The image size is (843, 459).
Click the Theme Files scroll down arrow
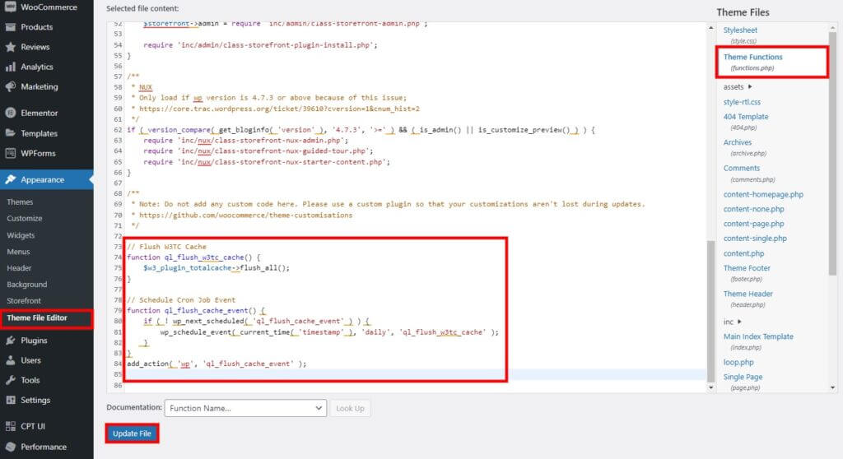[x=832, y=387]
